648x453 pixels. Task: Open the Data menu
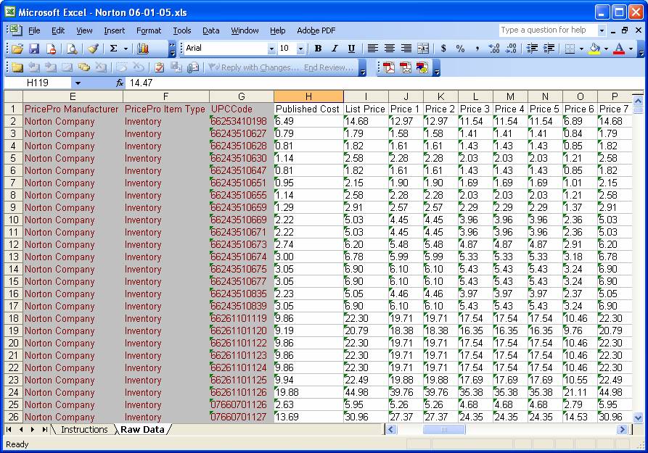coord(210,30)
